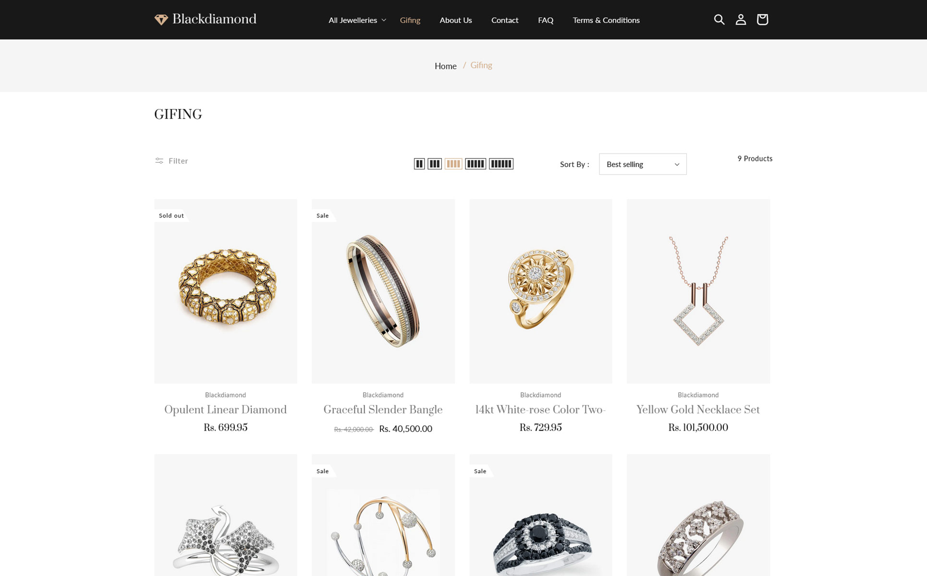Image resolution: width=927 pixels, height=576 pixels.
Task: Go to the About Us page
Action: tap(455, 20)
